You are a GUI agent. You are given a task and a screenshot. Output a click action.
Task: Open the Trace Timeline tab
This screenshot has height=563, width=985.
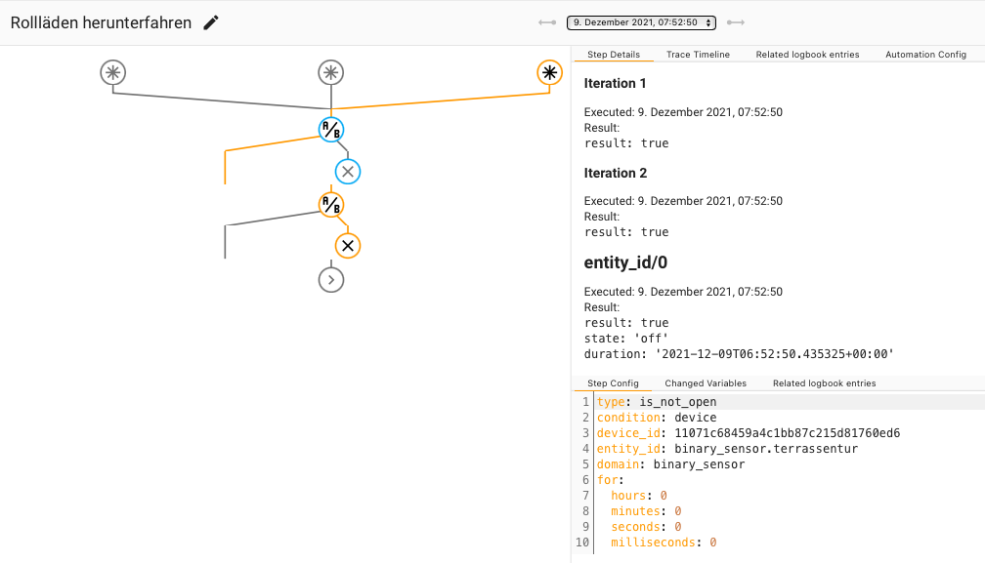pyautogui.click(x=698, y=55)
